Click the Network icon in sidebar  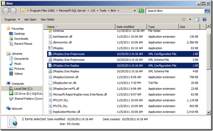click(8, 108)
